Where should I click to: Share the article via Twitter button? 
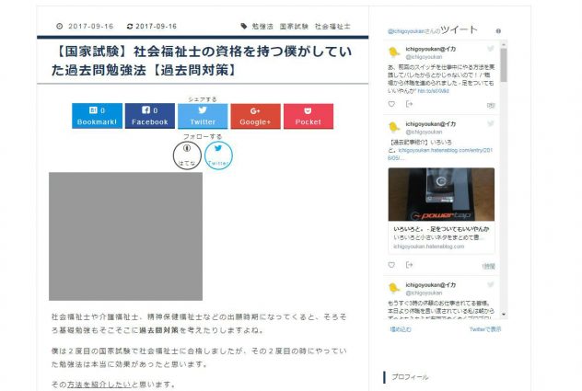pyautogui.click(x=203, y=116)
